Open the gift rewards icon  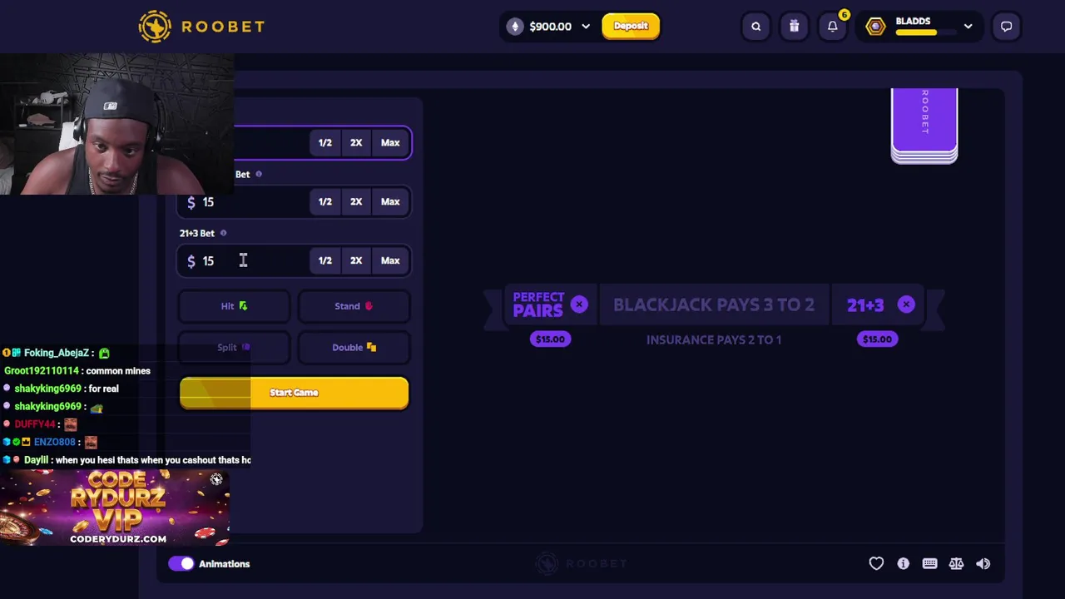coord(794,27)
